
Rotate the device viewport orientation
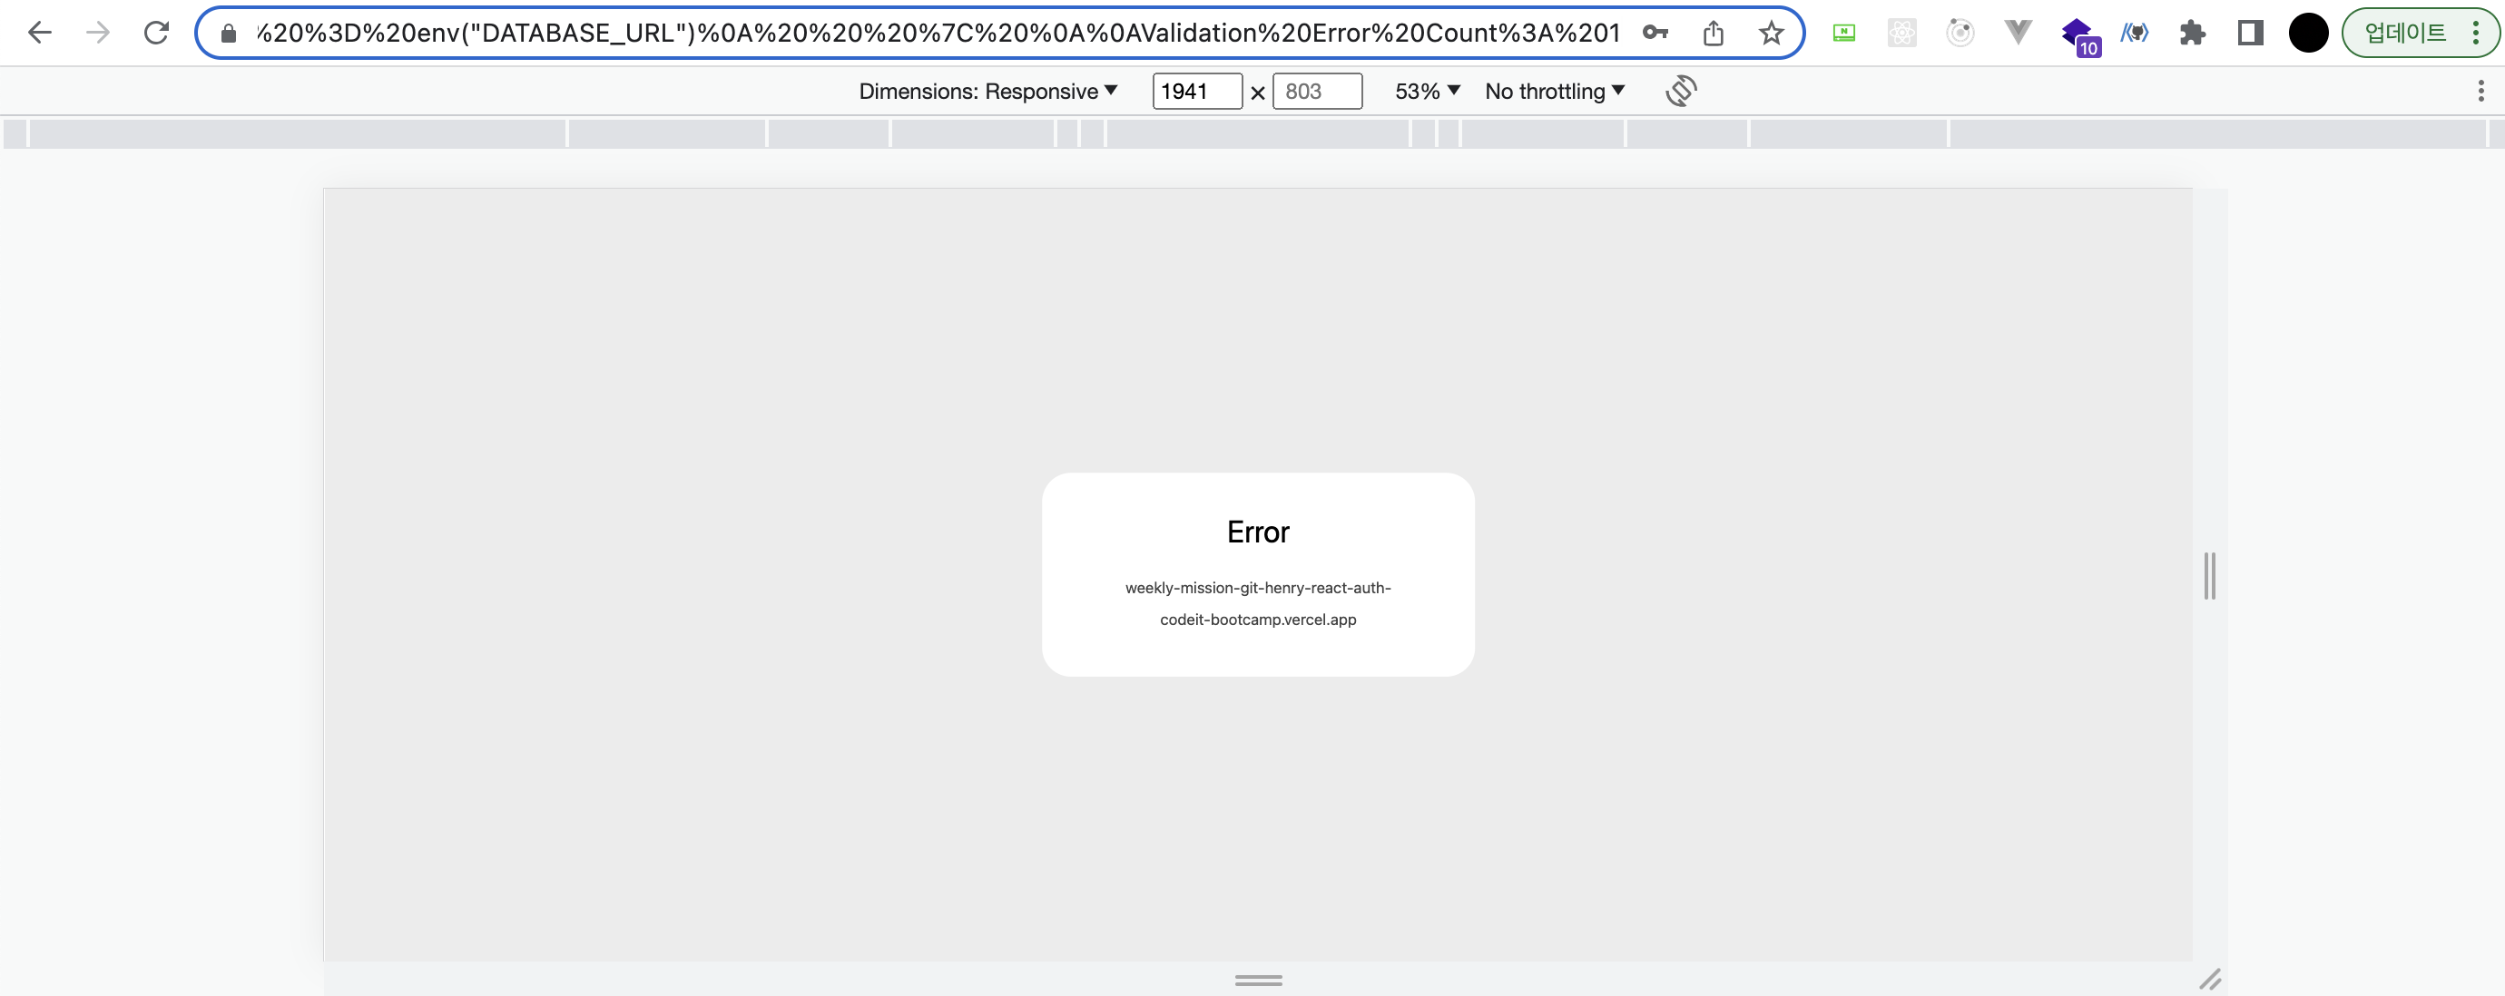point(1680,92)
